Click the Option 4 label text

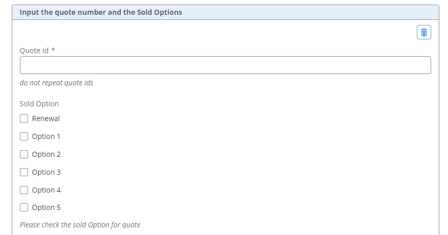point(46,190)
